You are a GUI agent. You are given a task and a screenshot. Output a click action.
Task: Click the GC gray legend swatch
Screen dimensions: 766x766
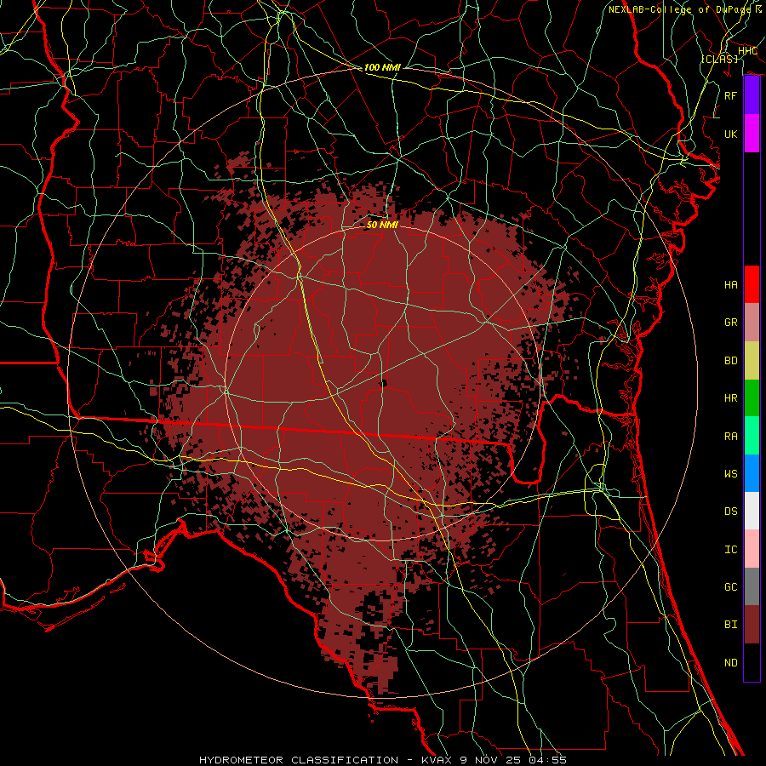[752, 586]
